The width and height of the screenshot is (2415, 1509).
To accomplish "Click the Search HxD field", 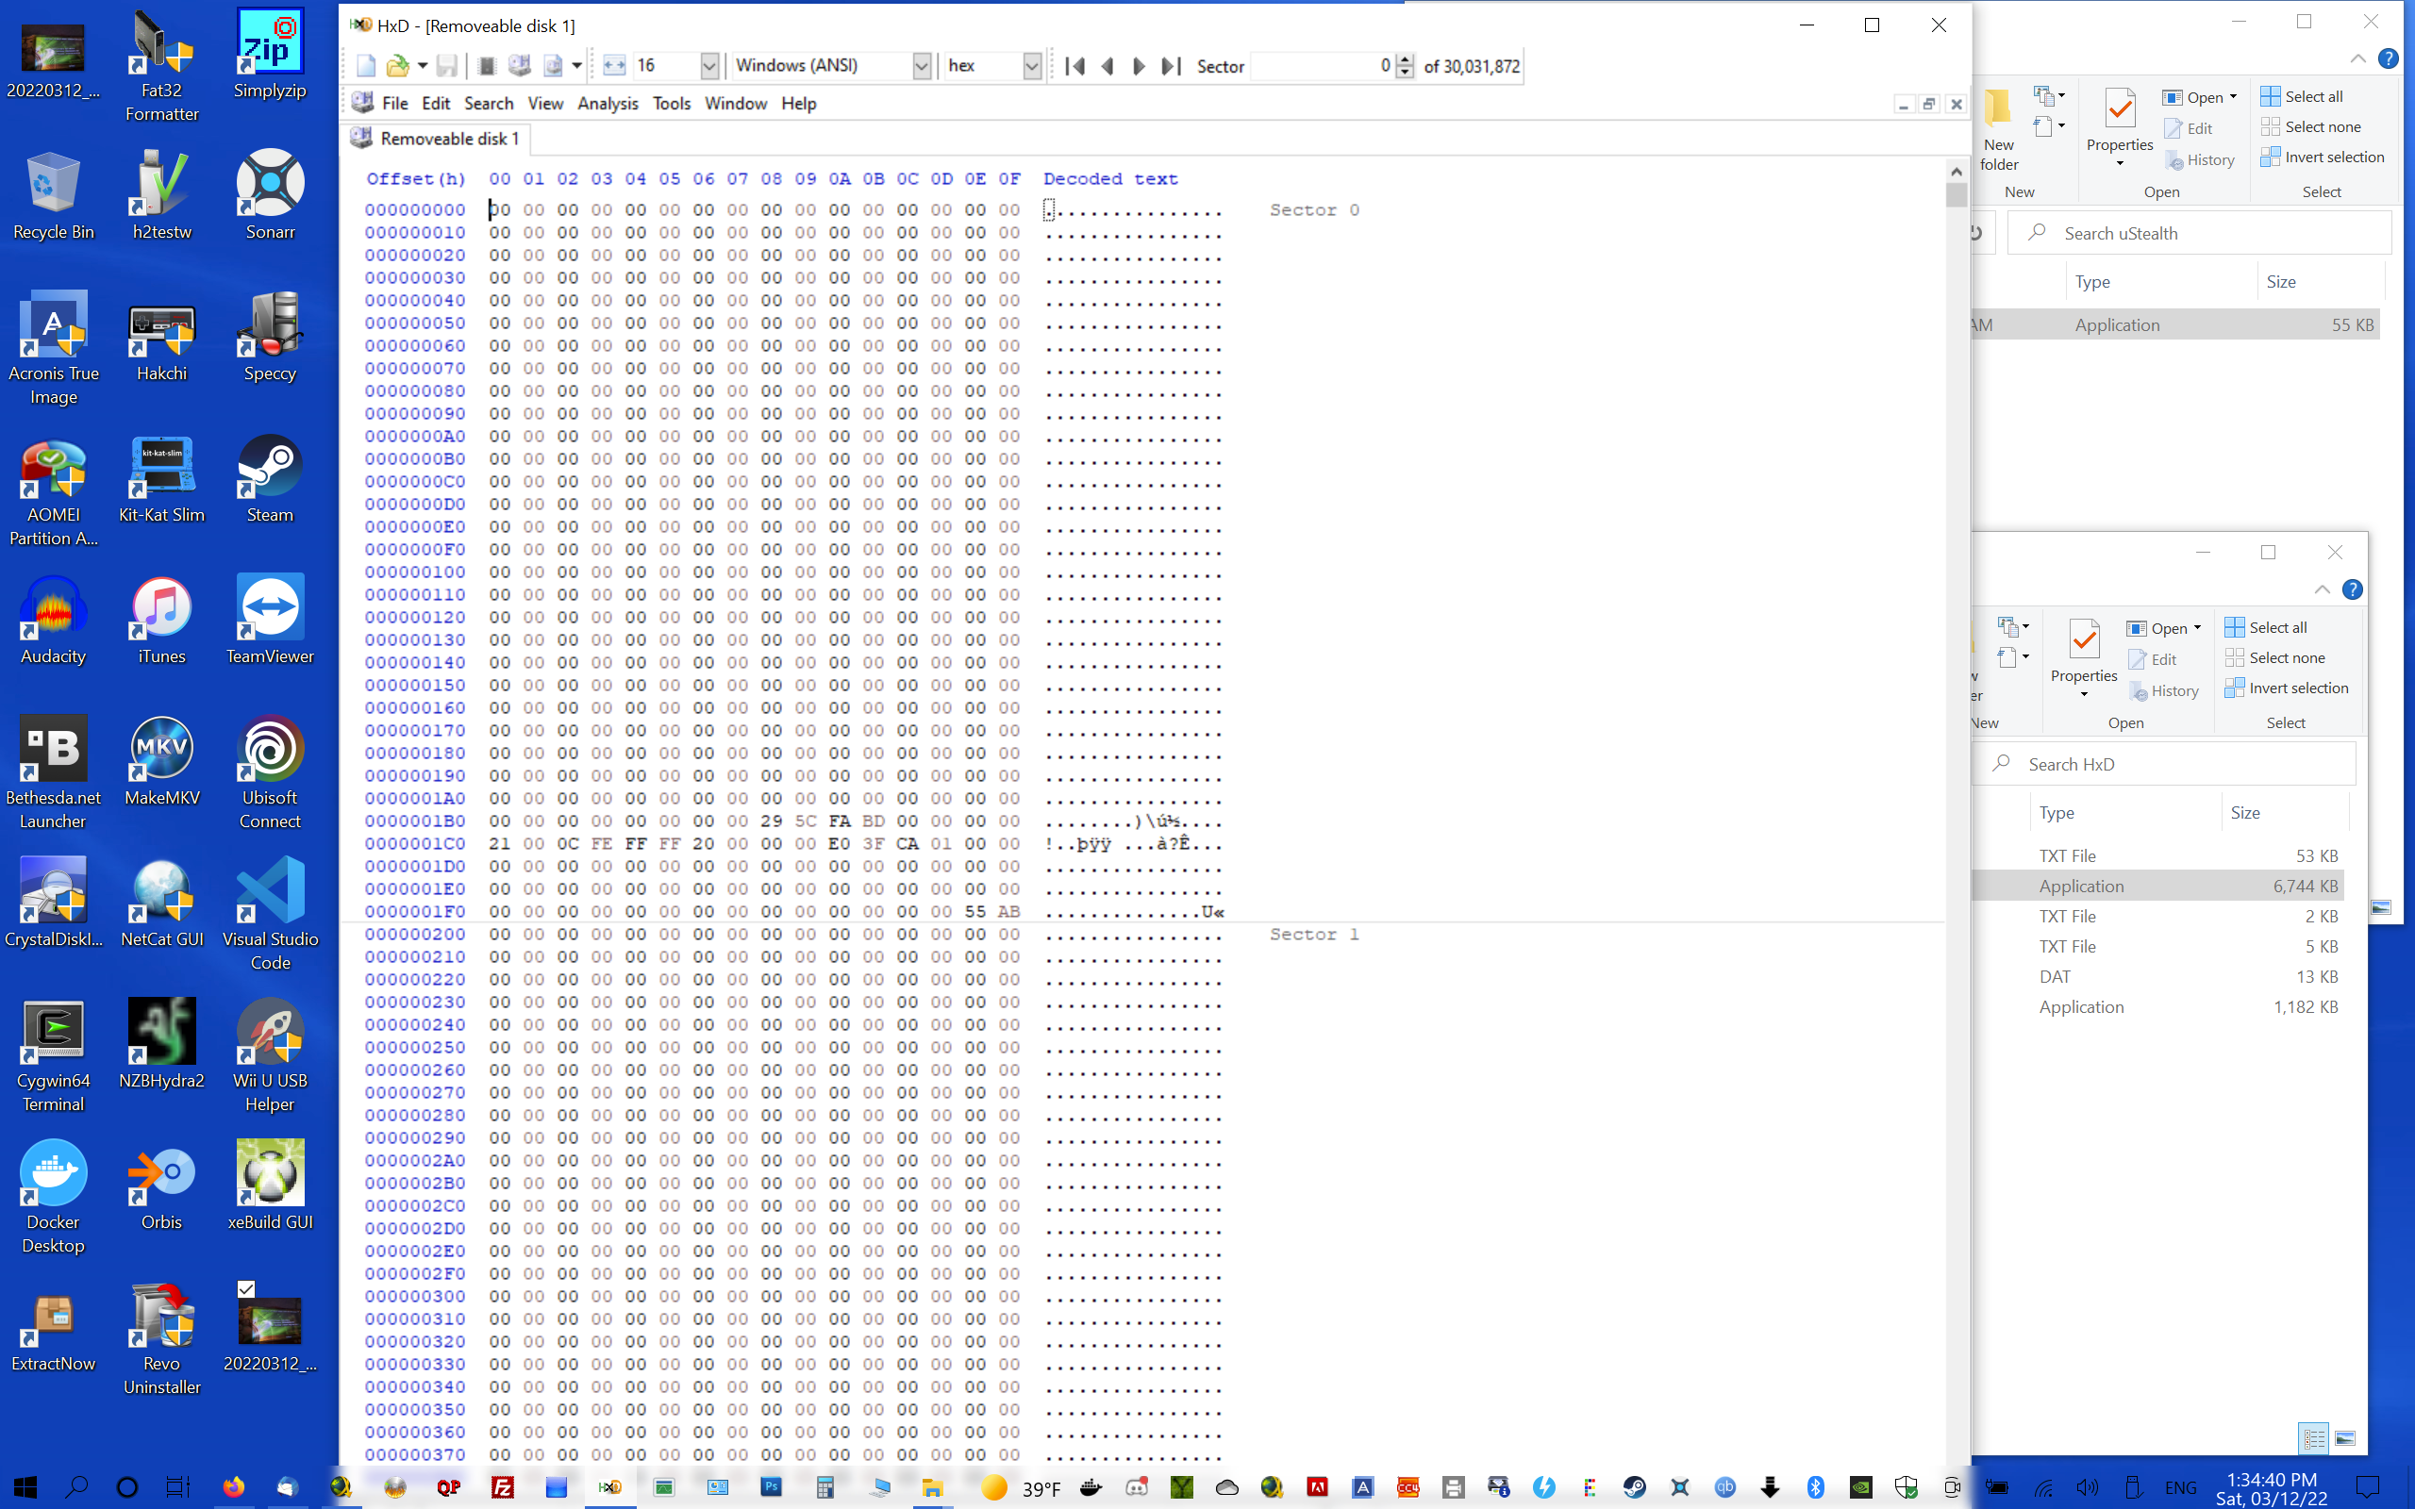I will point(2166,765).
